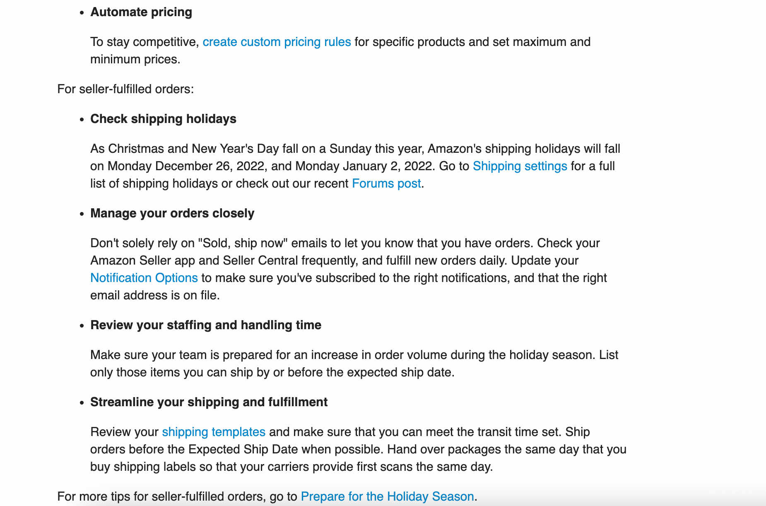The image size is (766, 506).
Task: Open the shipping templates link
Action: [x=214, y=432]
